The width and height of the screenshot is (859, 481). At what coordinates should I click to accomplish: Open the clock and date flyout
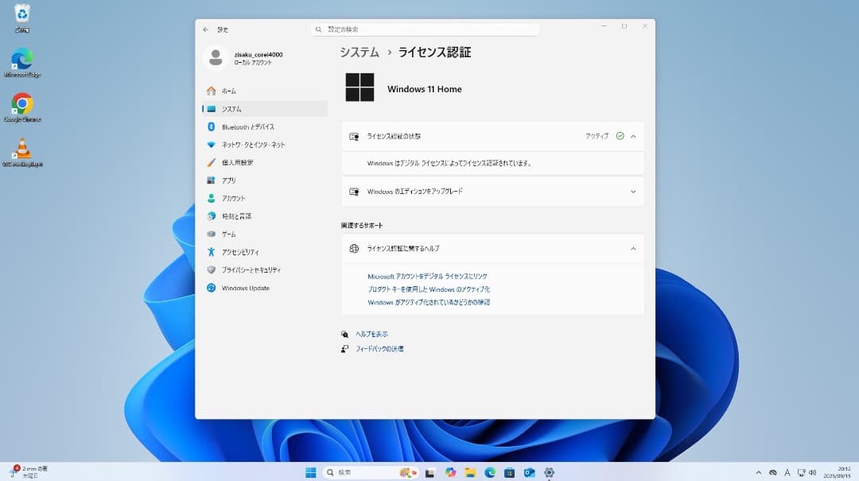[x=837, y=473]
